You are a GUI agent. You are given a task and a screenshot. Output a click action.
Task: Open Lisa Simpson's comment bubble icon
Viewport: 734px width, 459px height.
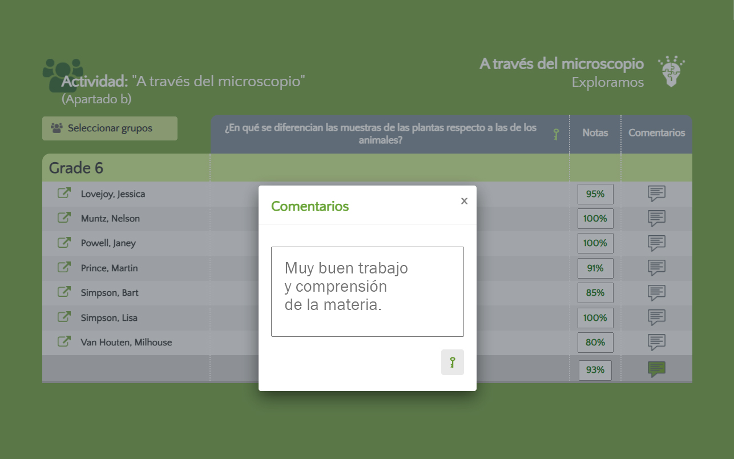pyautogui.click(x=656, y=317)
